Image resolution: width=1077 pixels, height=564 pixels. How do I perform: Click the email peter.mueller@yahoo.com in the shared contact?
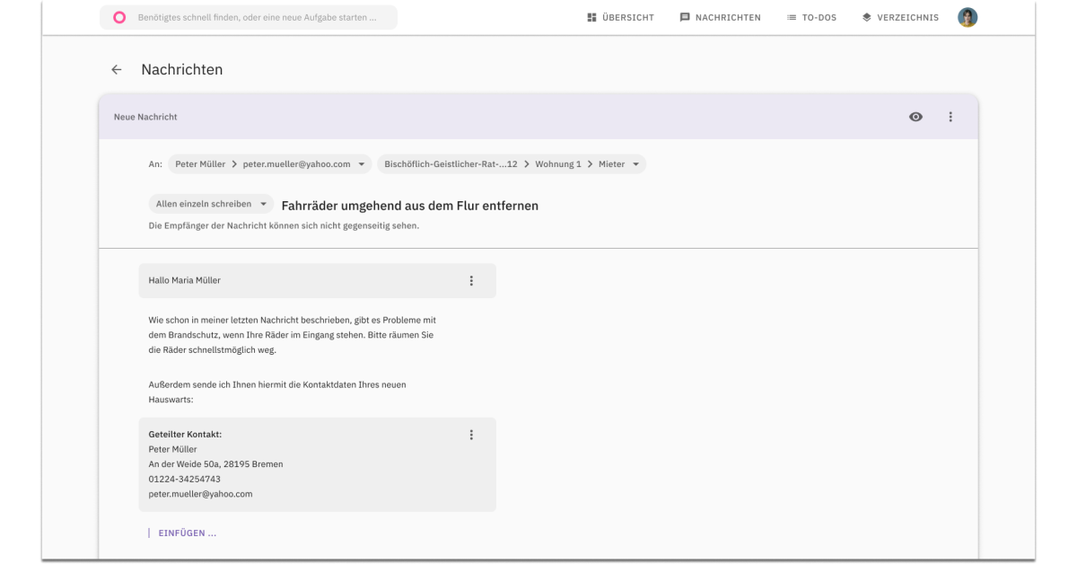pos(200,494)
